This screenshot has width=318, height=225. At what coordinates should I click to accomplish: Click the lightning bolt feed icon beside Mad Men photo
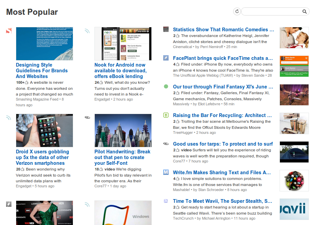tap(9, 204)
